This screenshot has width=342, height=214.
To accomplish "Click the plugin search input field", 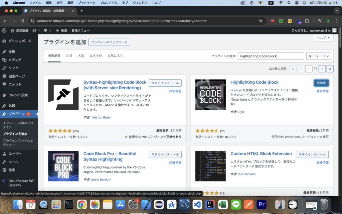I will [x=271, y=56].
